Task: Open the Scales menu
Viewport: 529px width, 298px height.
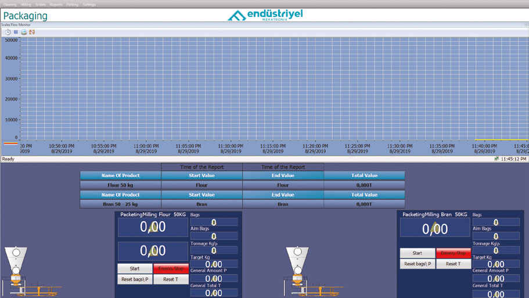Action: click(41, 4)
